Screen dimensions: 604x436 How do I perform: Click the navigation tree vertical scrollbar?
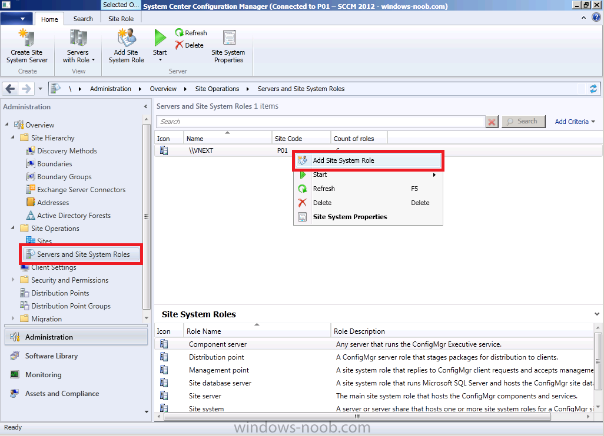(x=146, y=216)
